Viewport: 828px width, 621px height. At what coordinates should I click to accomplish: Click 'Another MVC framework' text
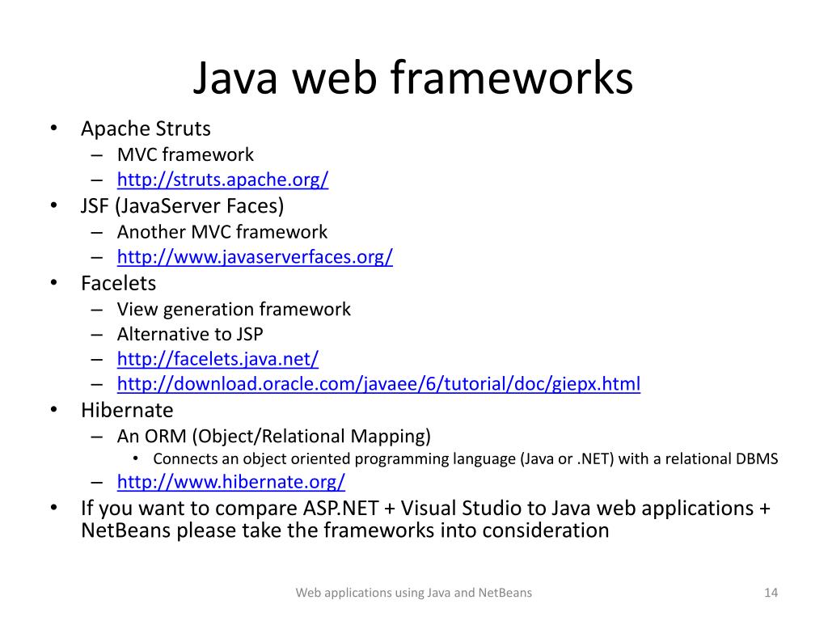tap(222, 232)
